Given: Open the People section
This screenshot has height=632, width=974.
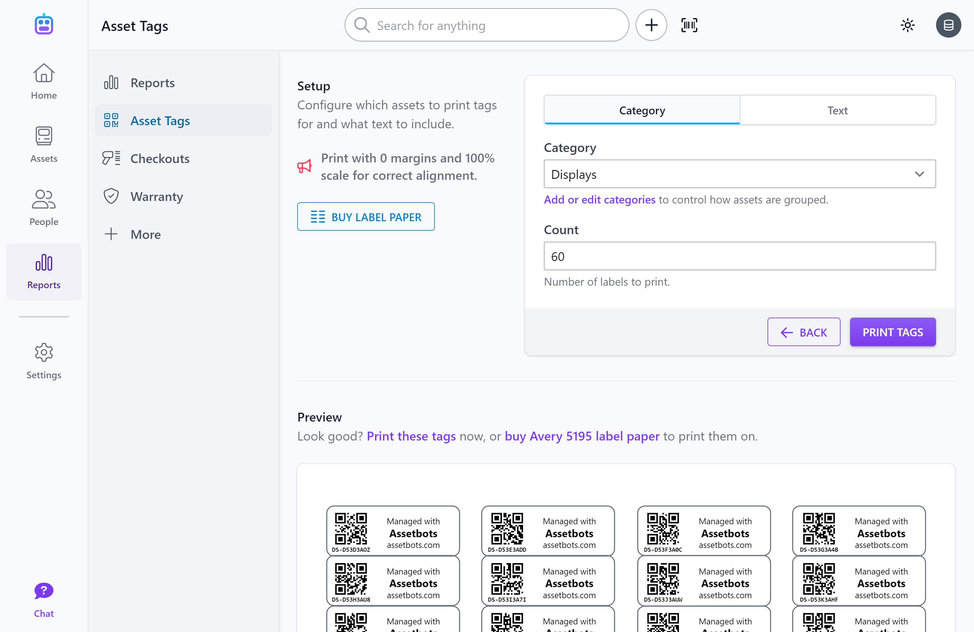Looking at the screenshot, I should pyautogui.click(x=44, y=208).
